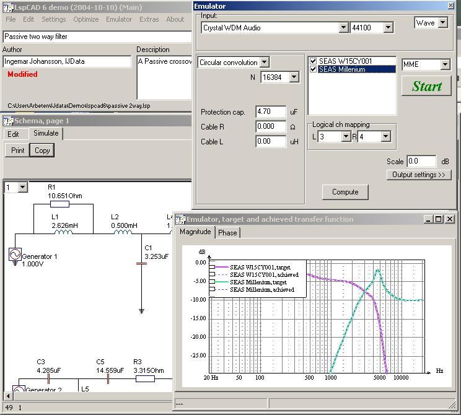The width and height of the screenshot is (461, 415).
Task: Open the Extras menu
Action: 149,19
